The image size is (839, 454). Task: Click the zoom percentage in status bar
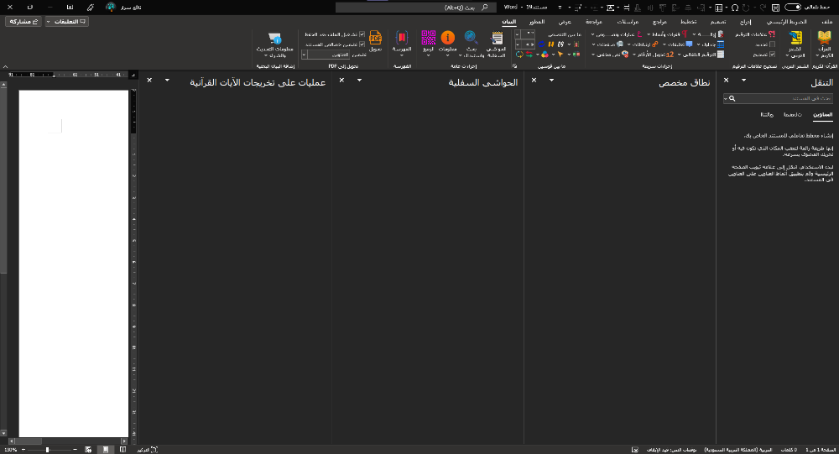tap(10, 450)
